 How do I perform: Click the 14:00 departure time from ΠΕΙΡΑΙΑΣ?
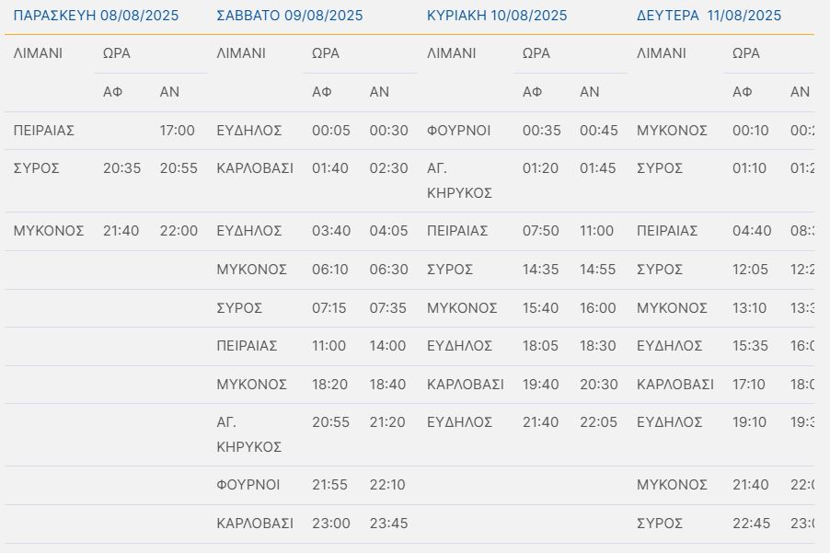pos(387,346)
